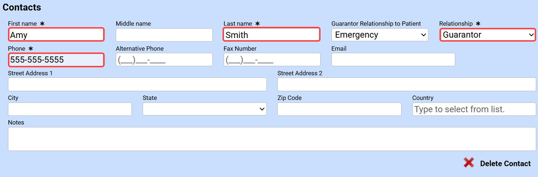Open the Guarantor Relationship to Patient dropdown
Viewport: 538px width, 177px height.
click(380, 35)
